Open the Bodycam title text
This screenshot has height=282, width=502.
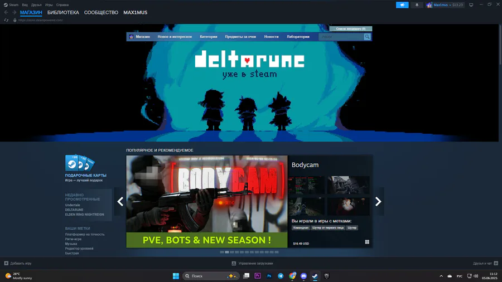[x=305, y=165]
